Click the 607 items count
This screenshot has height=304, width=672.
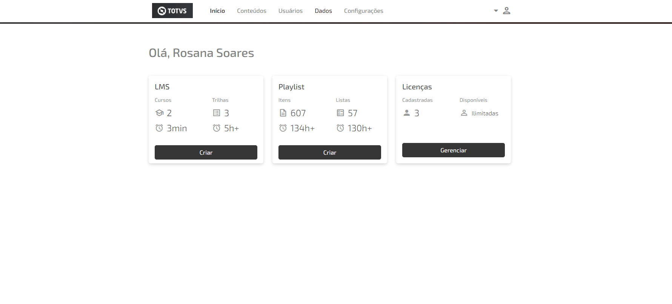(x=298, y=113)
